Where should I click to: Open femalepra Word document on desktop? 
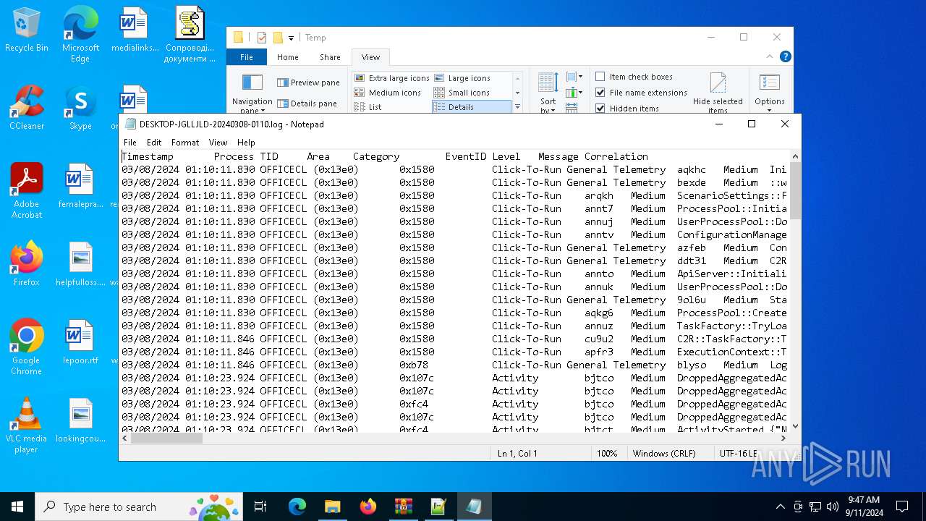click(80, 186)
